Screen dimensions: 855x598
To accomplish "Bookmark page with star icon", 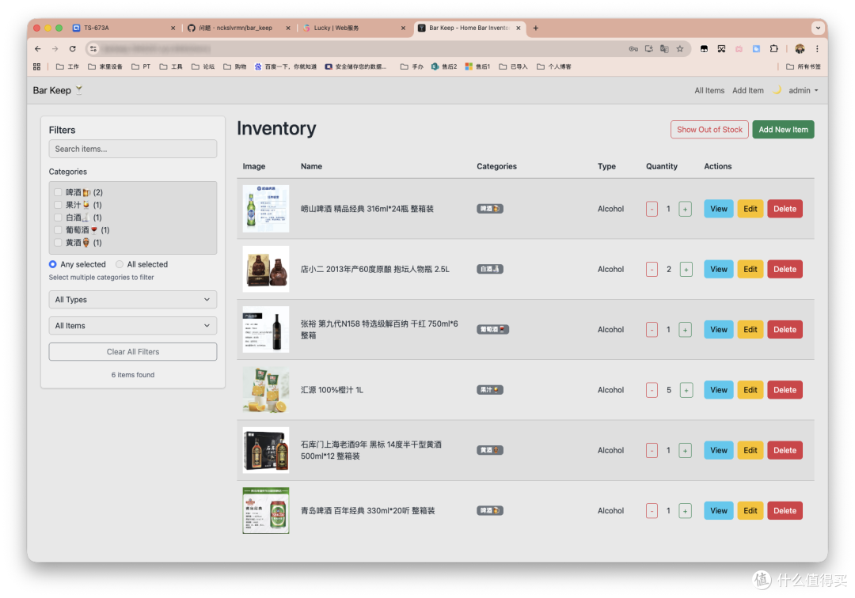I will point(680,49).
